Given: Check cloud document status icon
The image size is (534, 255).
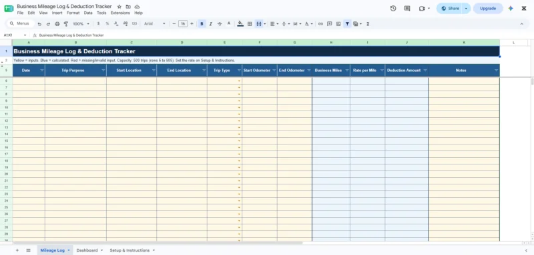Looking at the screenshot, I should [137, 7].
